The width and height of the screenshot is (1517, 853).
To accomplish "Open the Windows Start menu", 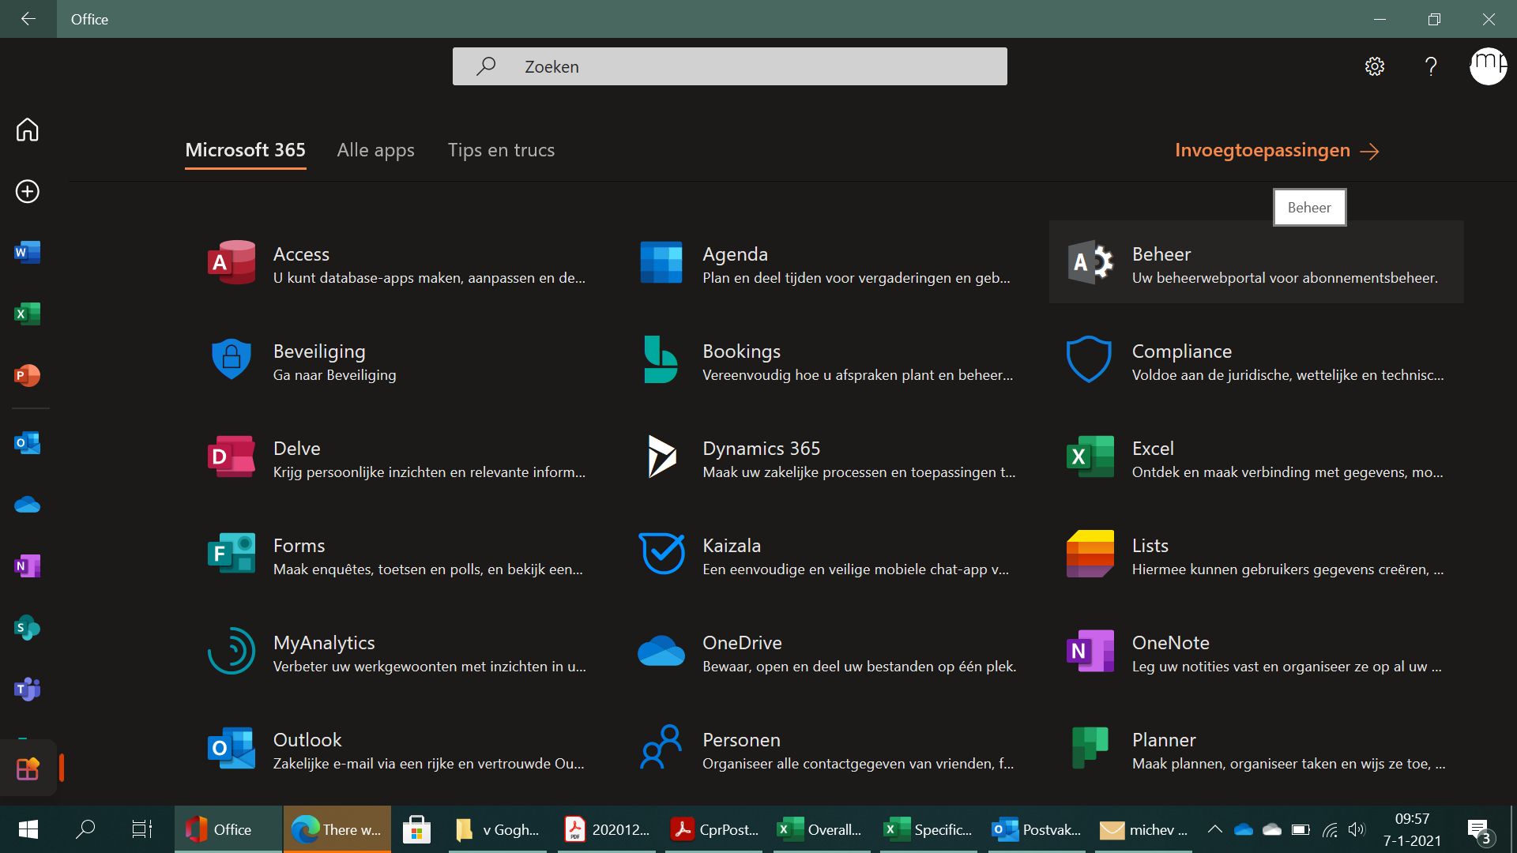I will click(x=28, y=829).
